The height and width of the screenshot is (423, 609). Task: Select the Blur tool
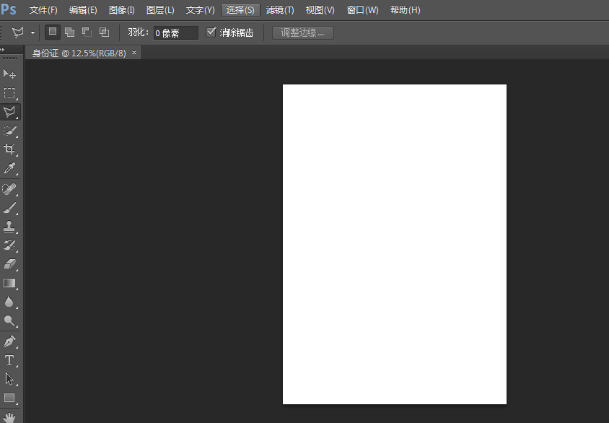point(9,302)
